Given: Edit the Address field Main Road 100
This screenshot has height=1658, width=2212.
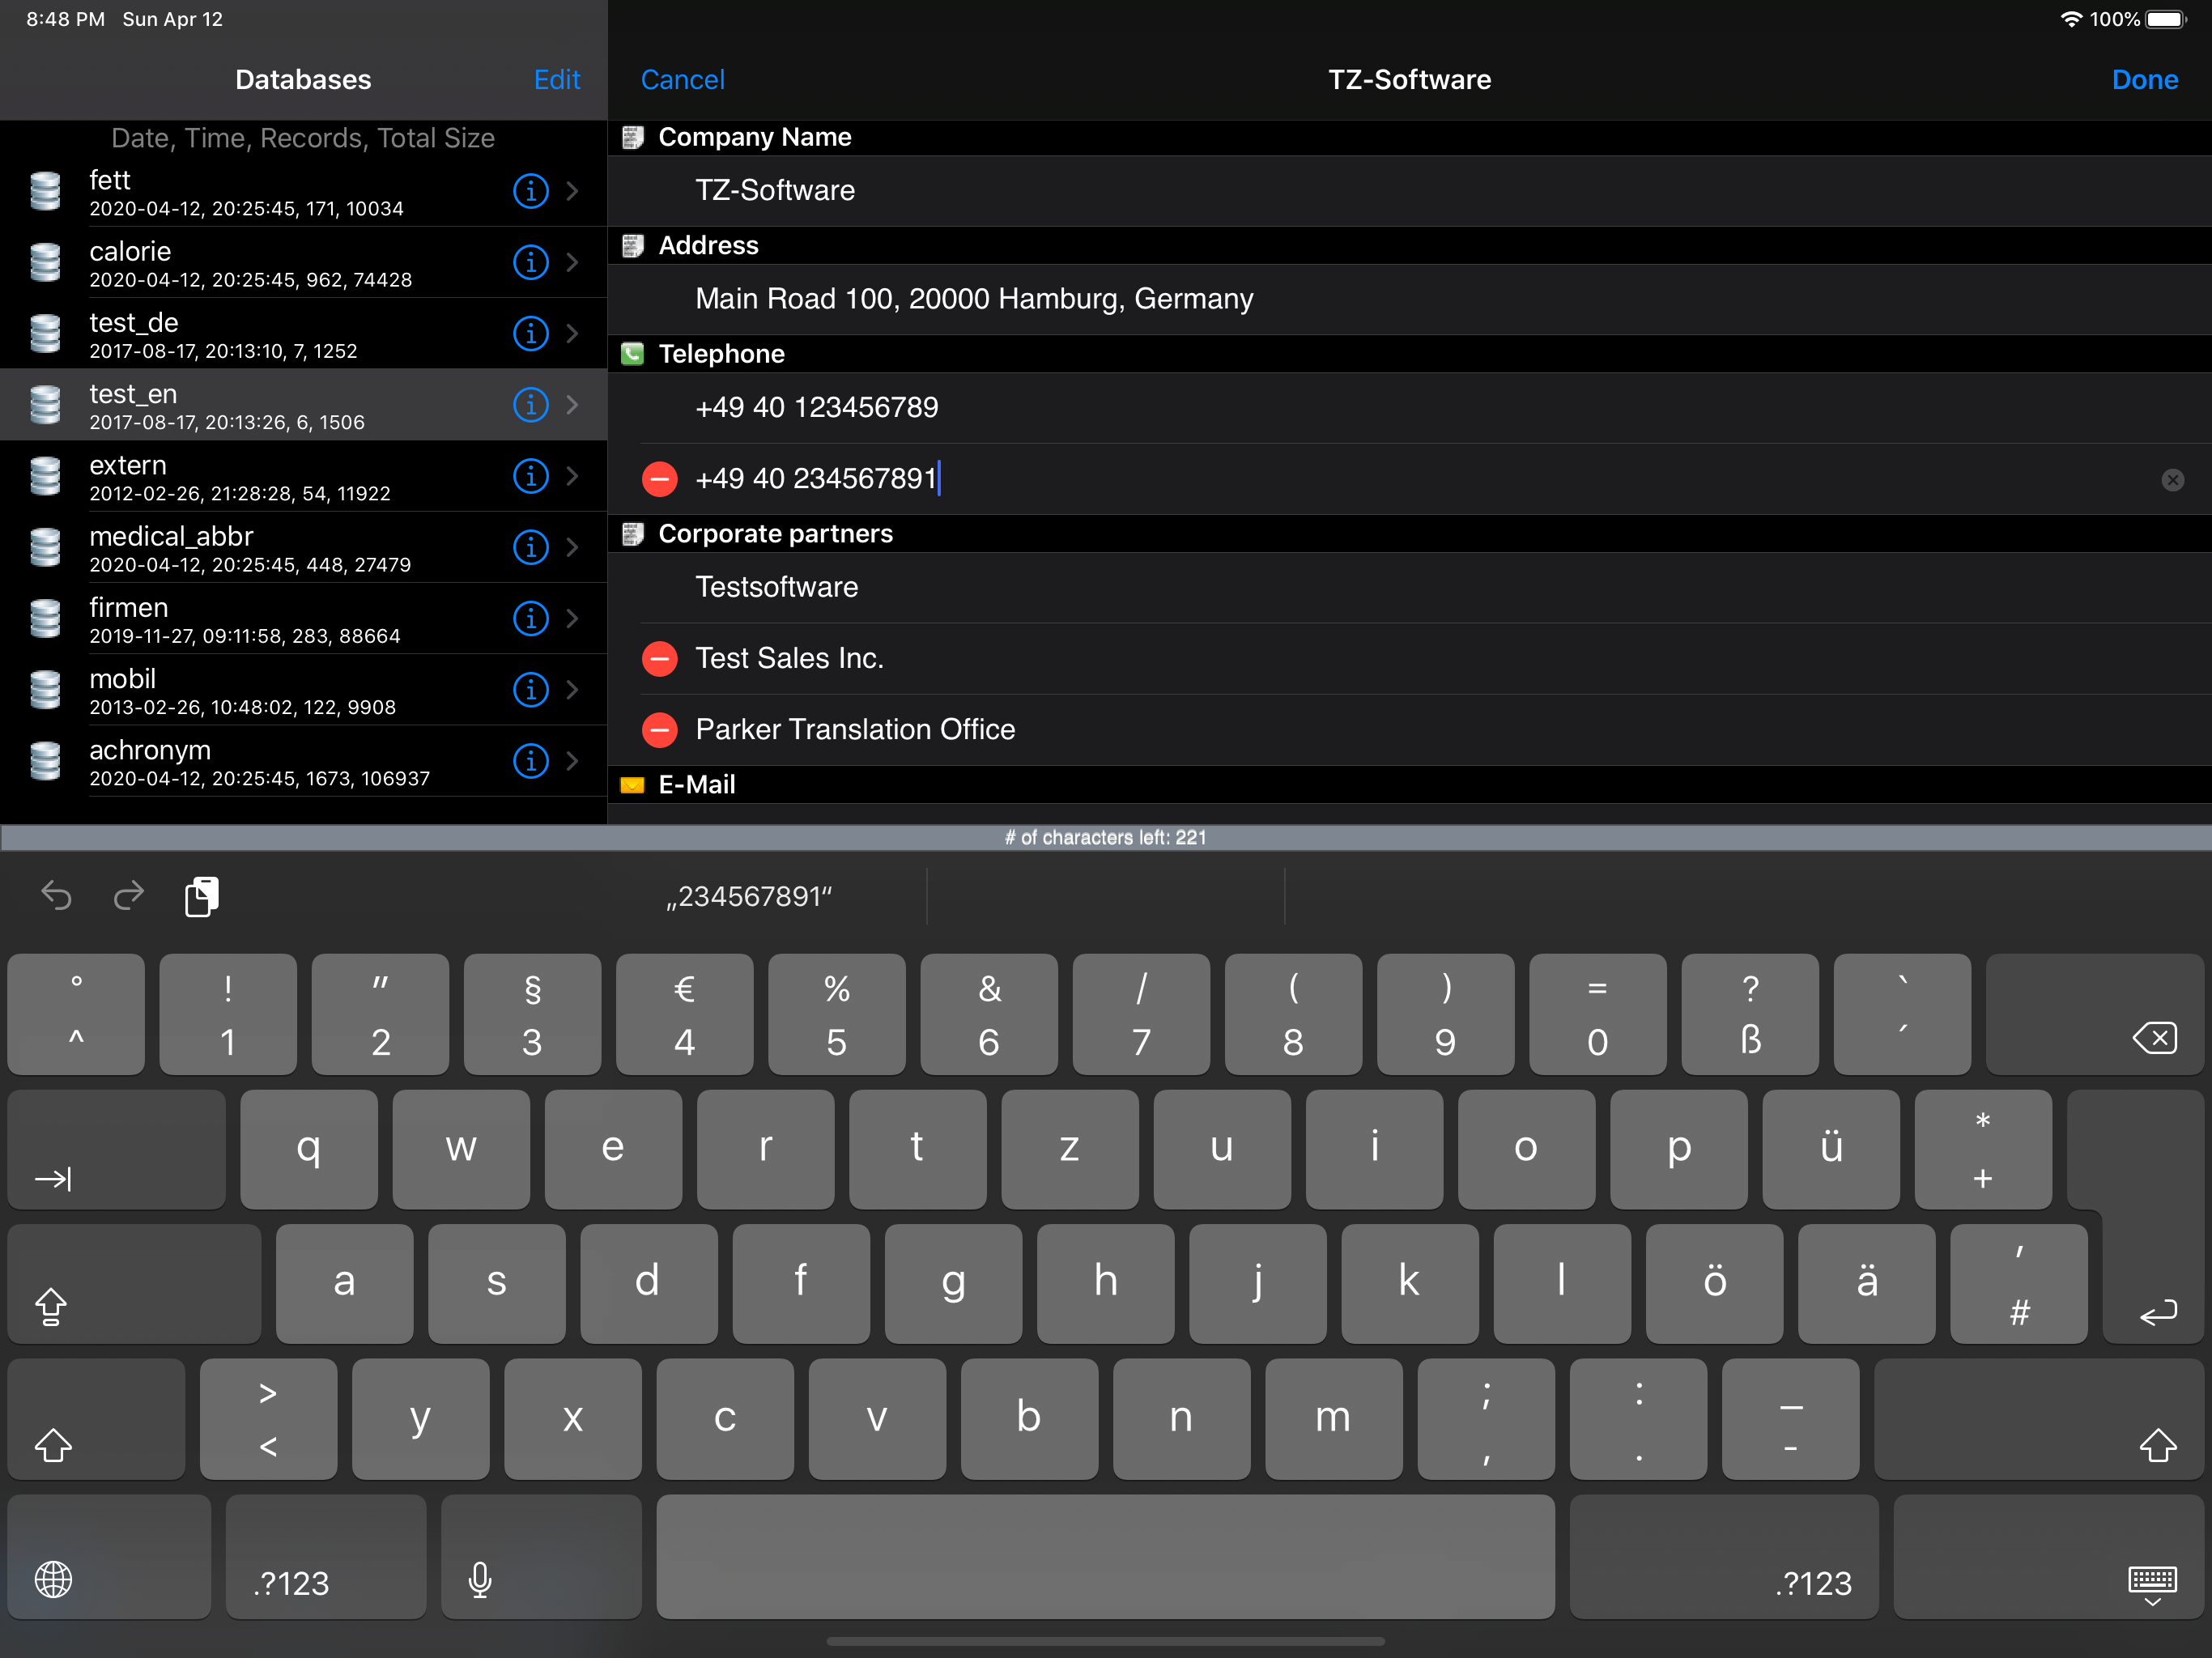Looking at the screenshot, I should click(x=1409, y=299).
